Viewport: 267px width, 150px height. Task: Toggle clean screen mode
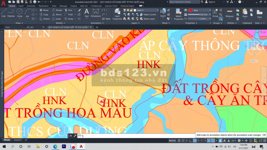(x=260, y=141)
